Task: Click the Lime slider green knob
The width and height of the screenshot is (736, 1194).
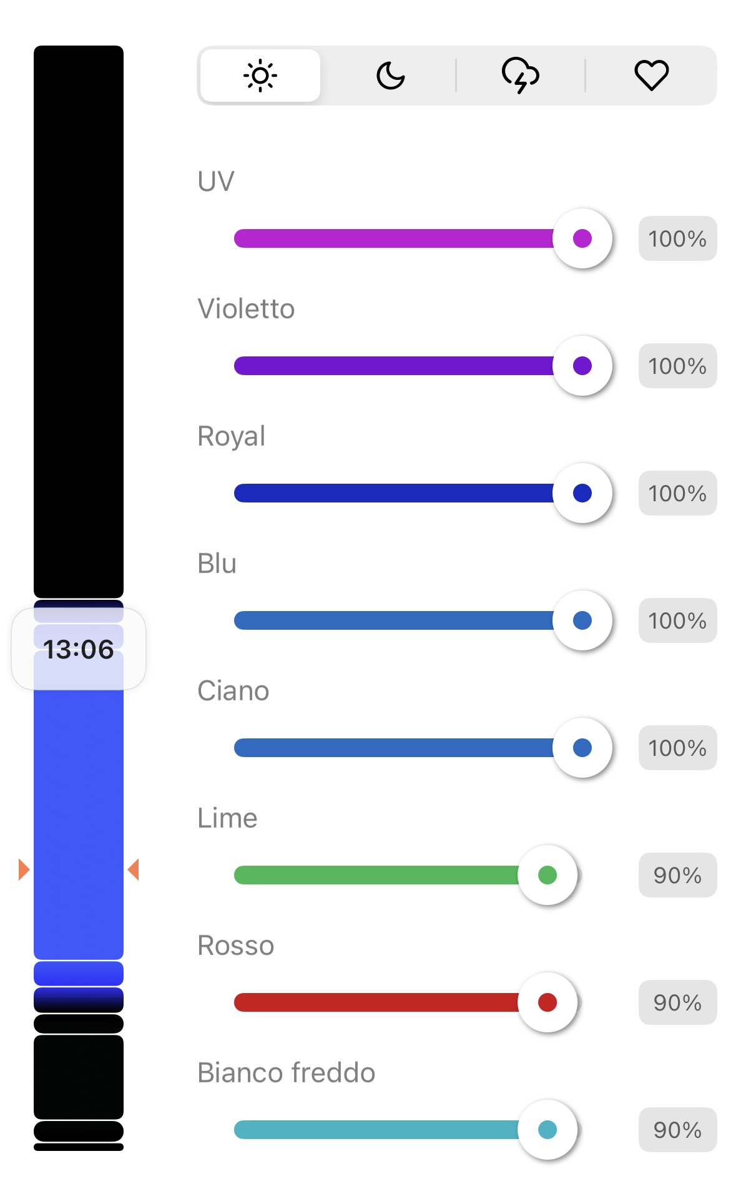Action: click(547, 875)
